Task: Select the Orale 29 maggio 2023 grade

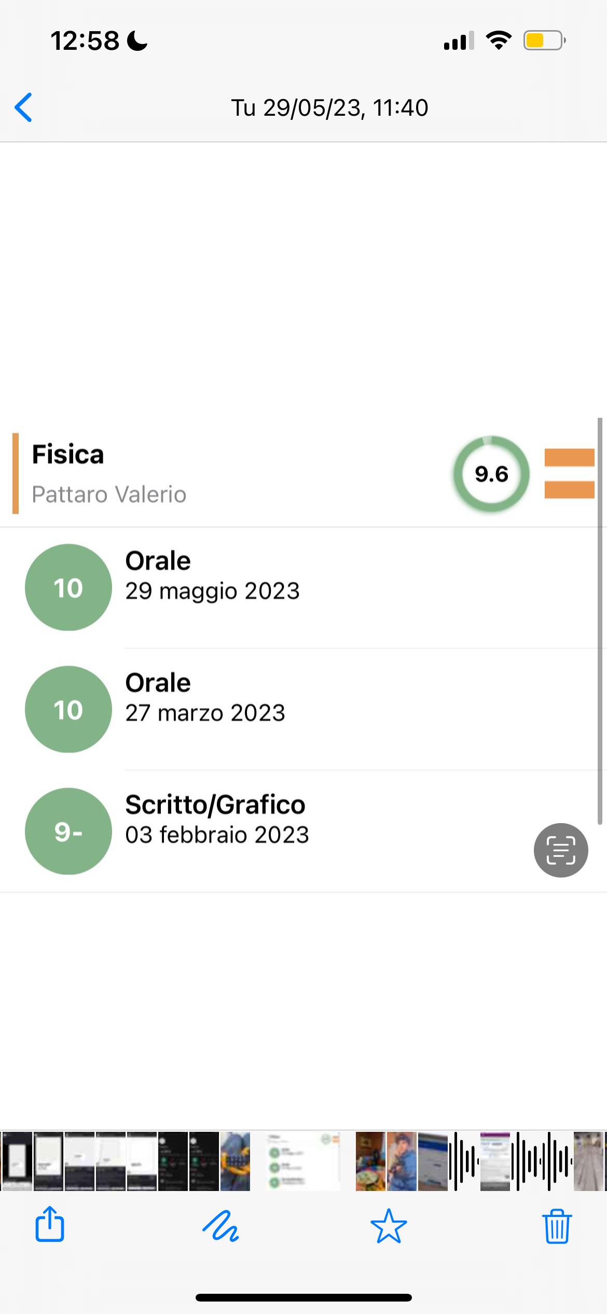Action: [x=213, y=576]
